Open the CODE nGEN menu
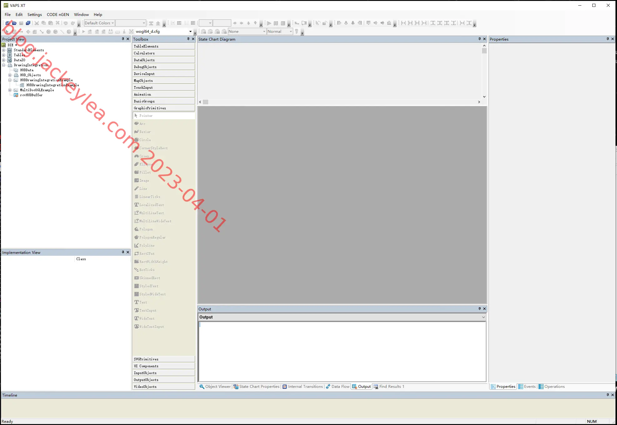Screen dimensions: 617x425 (58, 14)
